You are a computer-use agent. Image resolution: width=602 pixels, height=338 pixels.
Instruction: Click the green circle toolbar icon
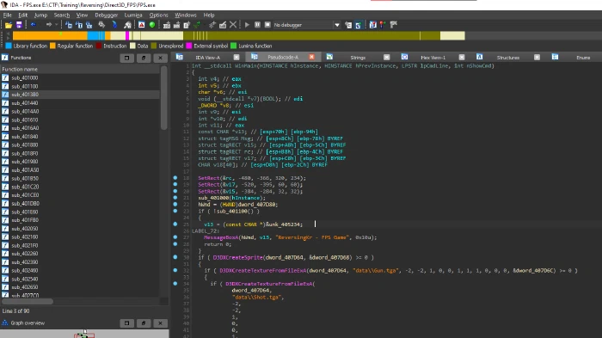click(152, 25)
